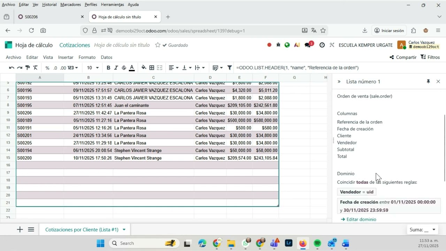Open the Vista menu

(x=48, y=57)
